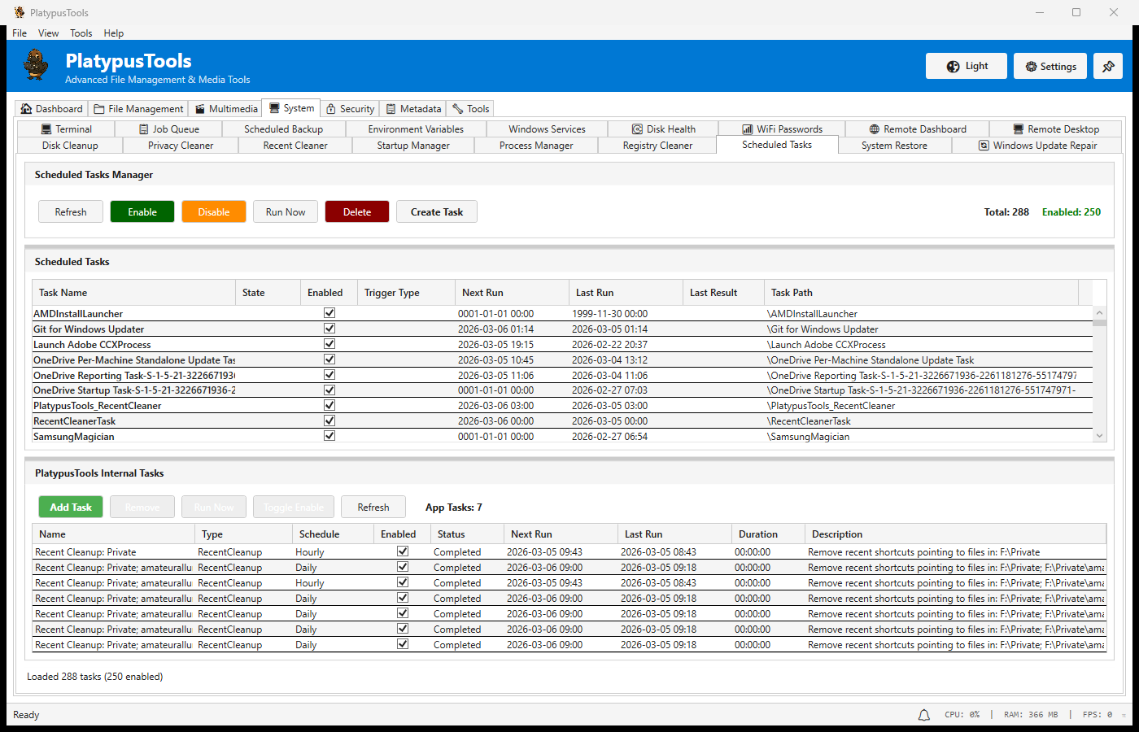
Task: Sort by Next Run column in Scheduled Tasks
Action: (x=512, y=293)
